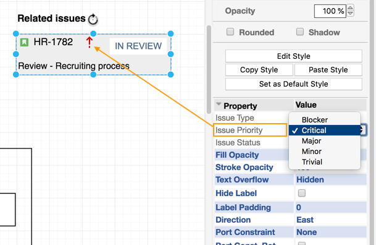376x245 pixels.
Task: Click the Port Constraint property label
Action: 245,232
